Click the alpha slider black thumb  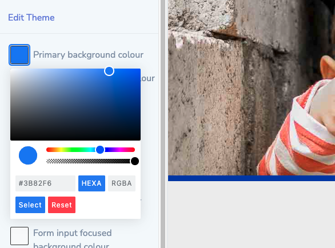135,161
